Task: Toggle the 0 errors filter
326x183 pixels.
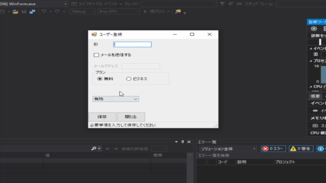Action: [x=274, y=149]
